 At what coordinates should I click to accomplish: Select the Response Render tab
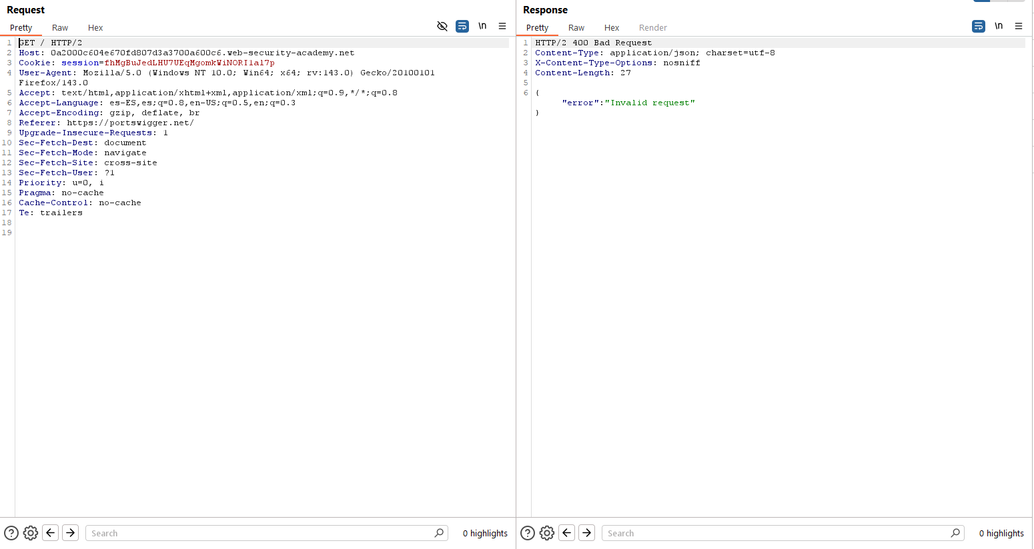pos(652,28)
